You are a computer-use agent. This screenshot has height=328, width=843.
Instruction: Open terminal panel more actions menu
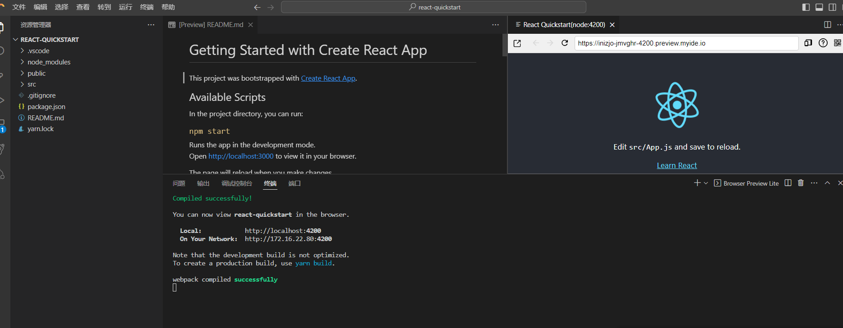[x=814, y=183]
